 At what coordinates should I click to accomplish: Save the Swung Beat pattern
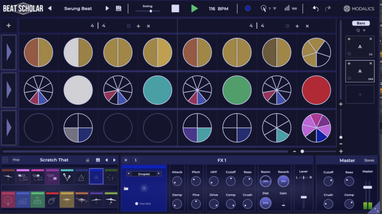pyautogui.click(x=118, y=8)
